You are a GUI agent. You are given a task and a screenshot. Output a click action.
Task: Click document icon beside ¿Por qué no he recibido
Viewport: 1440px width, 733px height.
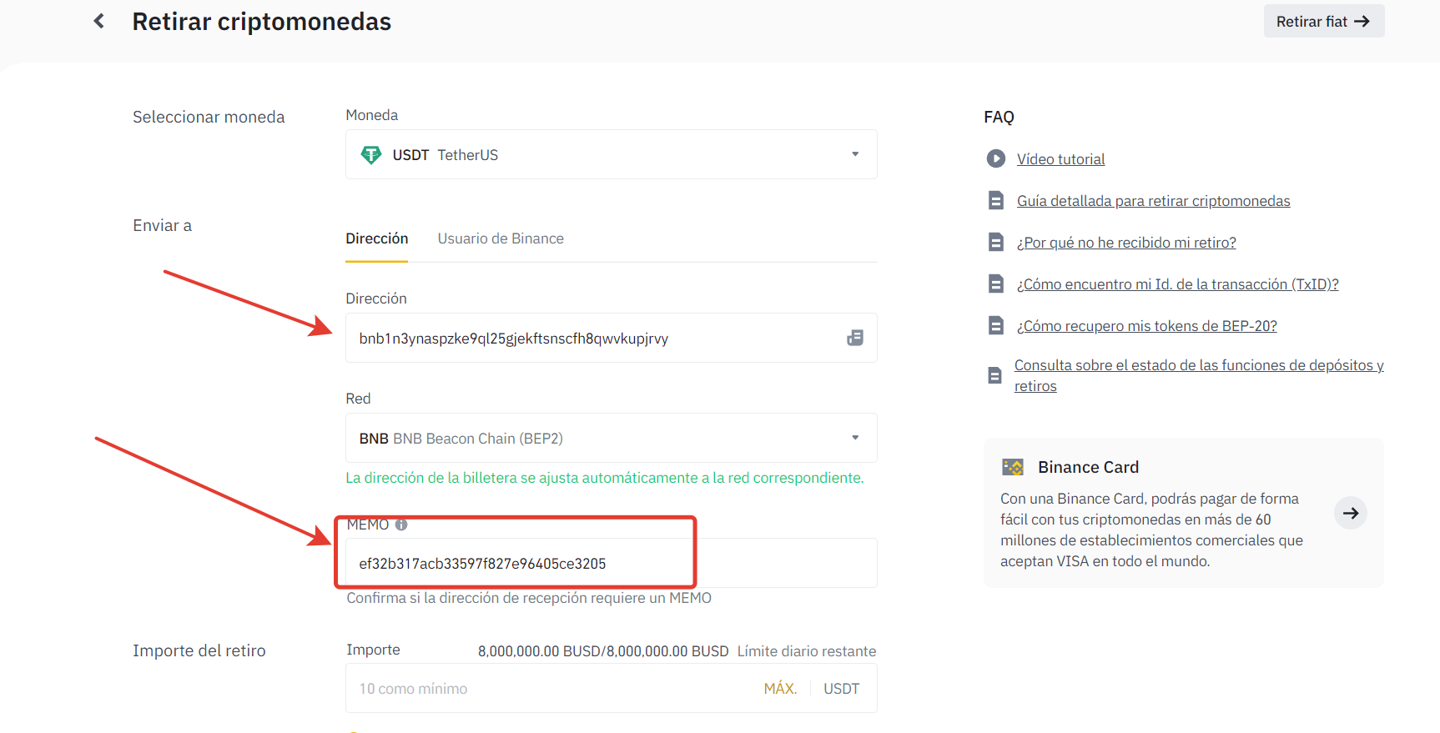tap(996, 242)
